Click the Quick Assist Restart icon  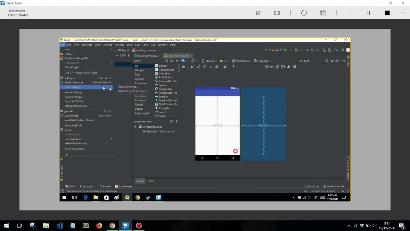pos(304,13)
